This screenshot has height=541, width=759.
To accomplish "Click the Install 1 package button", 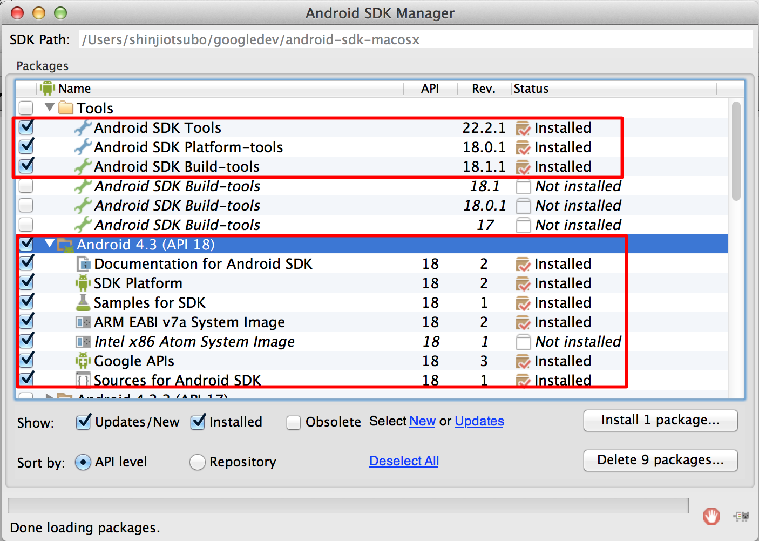I will 661,421.
